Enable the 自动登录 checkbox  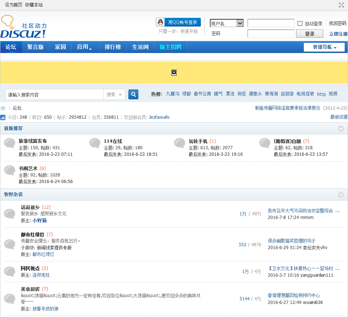coord(300,23)
